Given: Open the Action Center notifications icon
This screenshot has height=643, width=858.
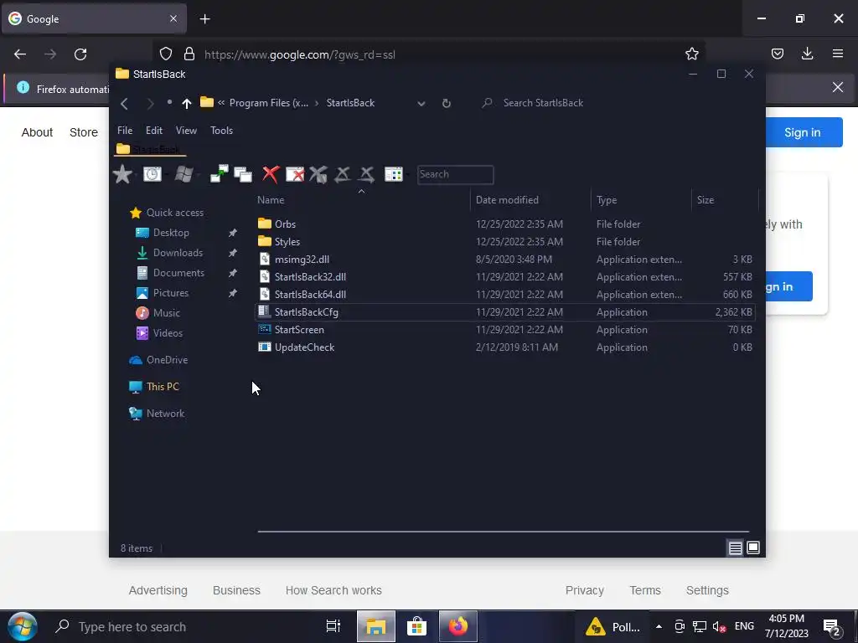Looking at the screenshot, I should pos(833,627).
